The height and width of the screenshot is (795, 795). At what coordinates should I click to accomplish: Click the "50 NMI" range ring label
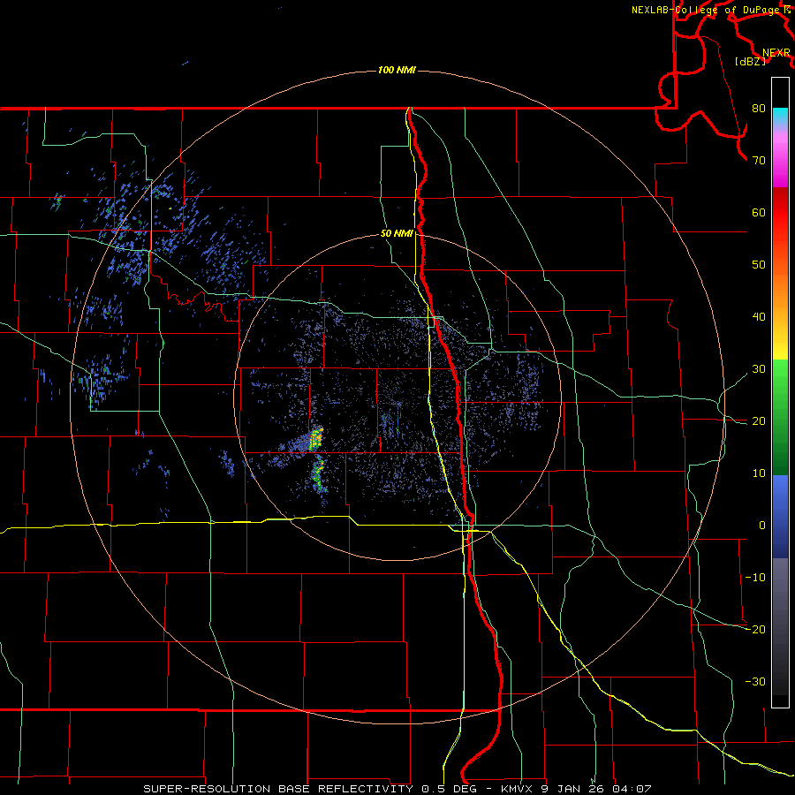coord(397,234)
